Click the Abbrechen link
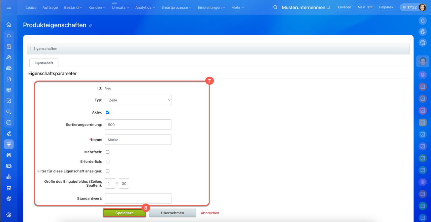The image size is (431, 222). pos(210,213)
